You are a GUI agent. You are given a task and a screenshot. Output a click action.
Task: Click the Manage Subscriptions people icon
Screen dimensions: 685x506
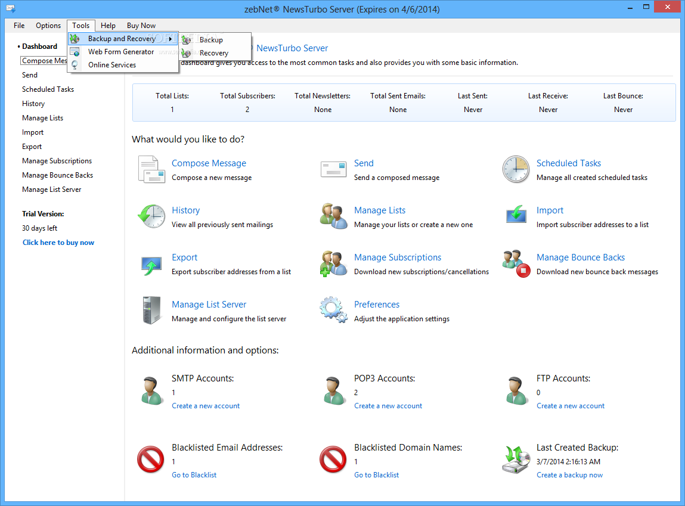tap(334, 263)
